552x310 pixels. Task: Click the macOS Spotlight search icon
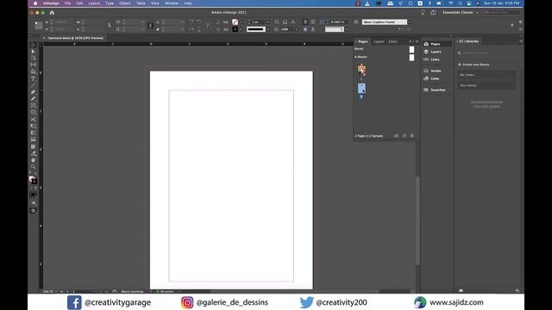460,3
